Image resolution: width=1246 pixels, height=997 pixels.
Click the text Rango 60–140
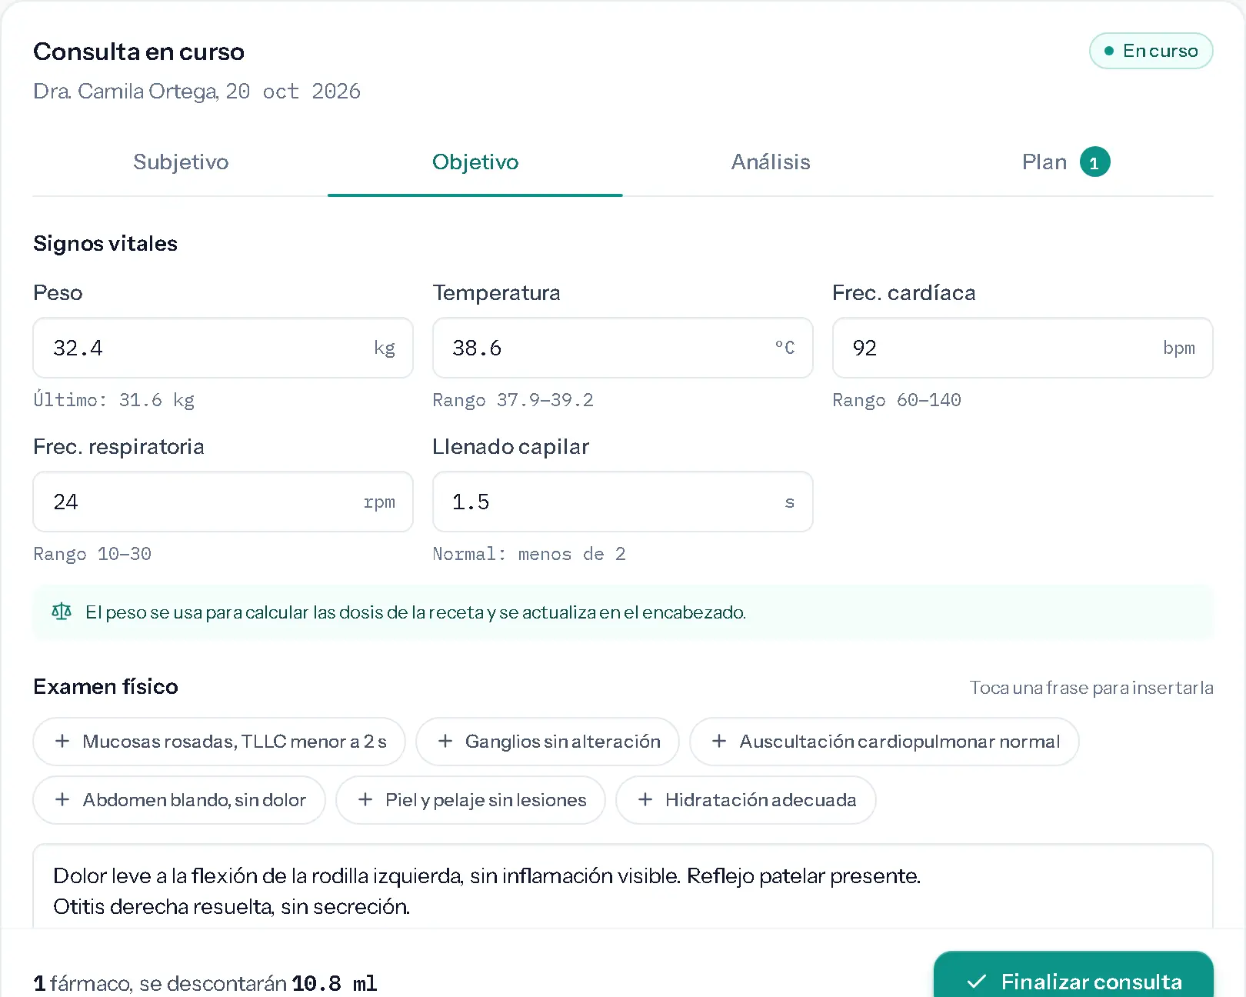(x=897, y=400)
